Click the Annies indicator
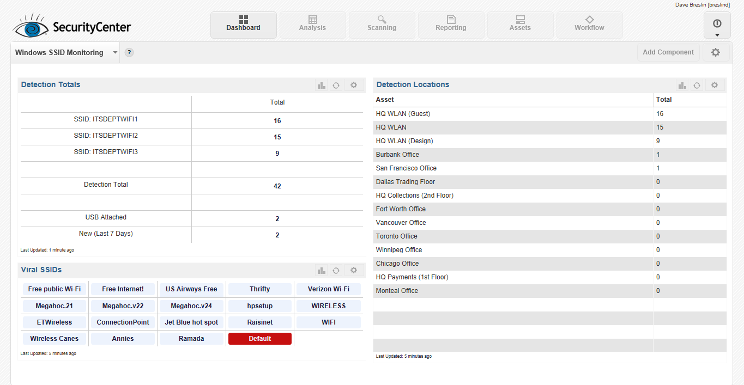The width and height of the screenshot is (744, 385). [123, 339]
